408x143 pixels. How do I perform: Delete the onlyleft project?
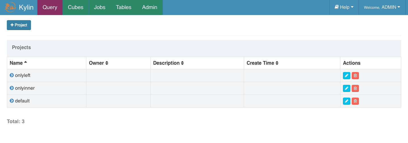click(x=355, y=75)
